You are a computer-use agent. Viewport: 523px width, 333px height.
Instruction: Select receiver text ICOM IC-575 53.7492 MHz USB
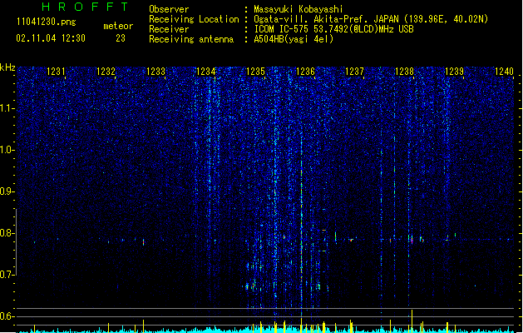(x=334, y=29)
